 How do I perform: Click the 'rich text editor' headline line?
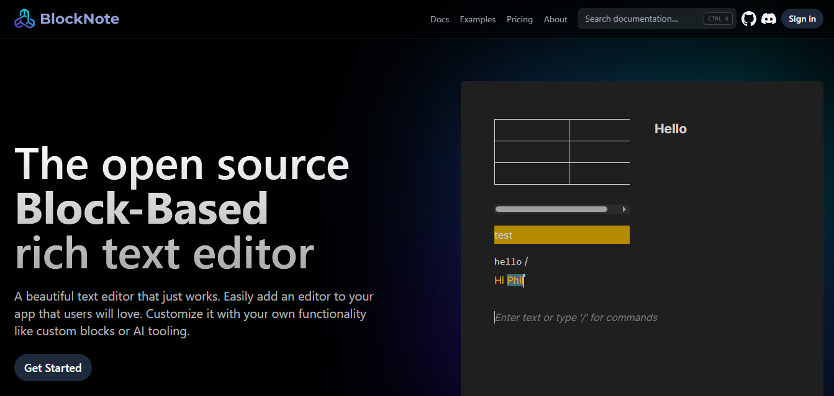165,253
